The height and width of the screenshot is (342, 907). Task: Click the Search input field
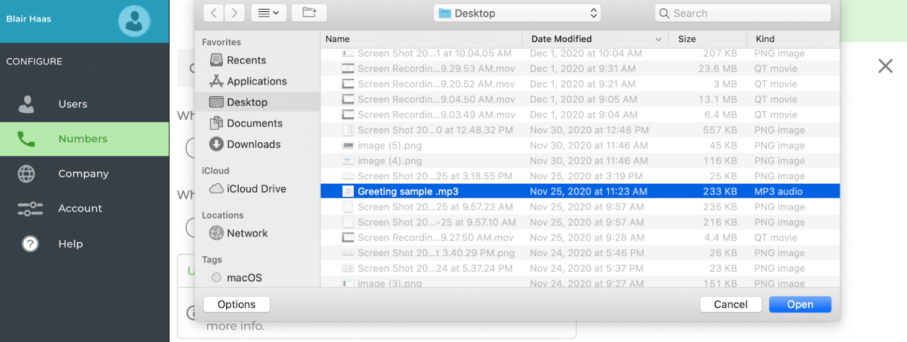[x=743, y=13]
